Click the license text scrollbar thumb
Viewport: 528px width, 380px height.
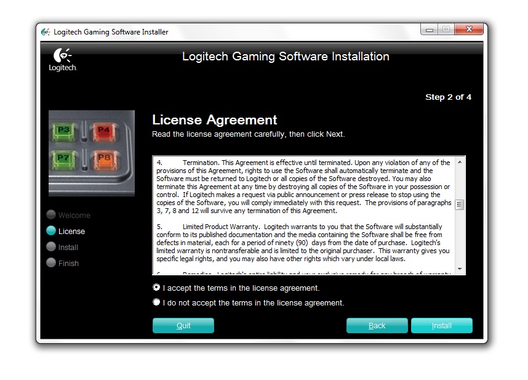[459, 204]
